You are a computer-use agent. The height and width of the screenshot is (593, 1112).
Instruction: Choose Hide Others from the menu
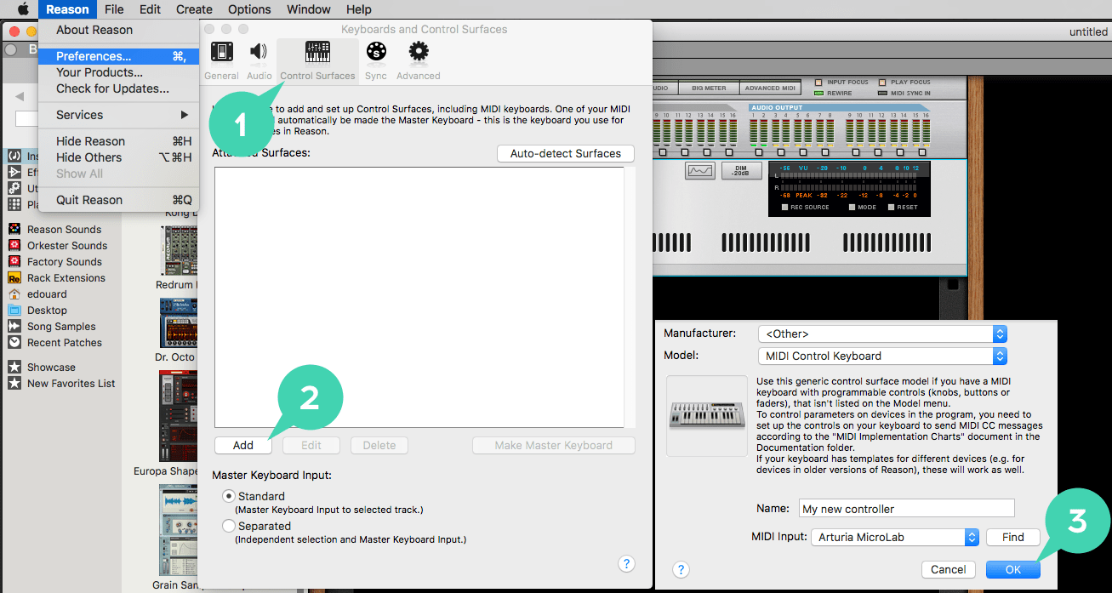[x=119, y=157]
